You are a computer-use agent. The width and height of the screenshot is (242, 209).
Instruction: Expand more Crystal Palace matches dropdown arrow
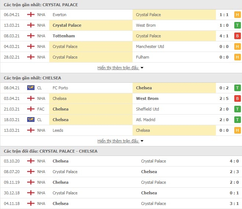142,68
